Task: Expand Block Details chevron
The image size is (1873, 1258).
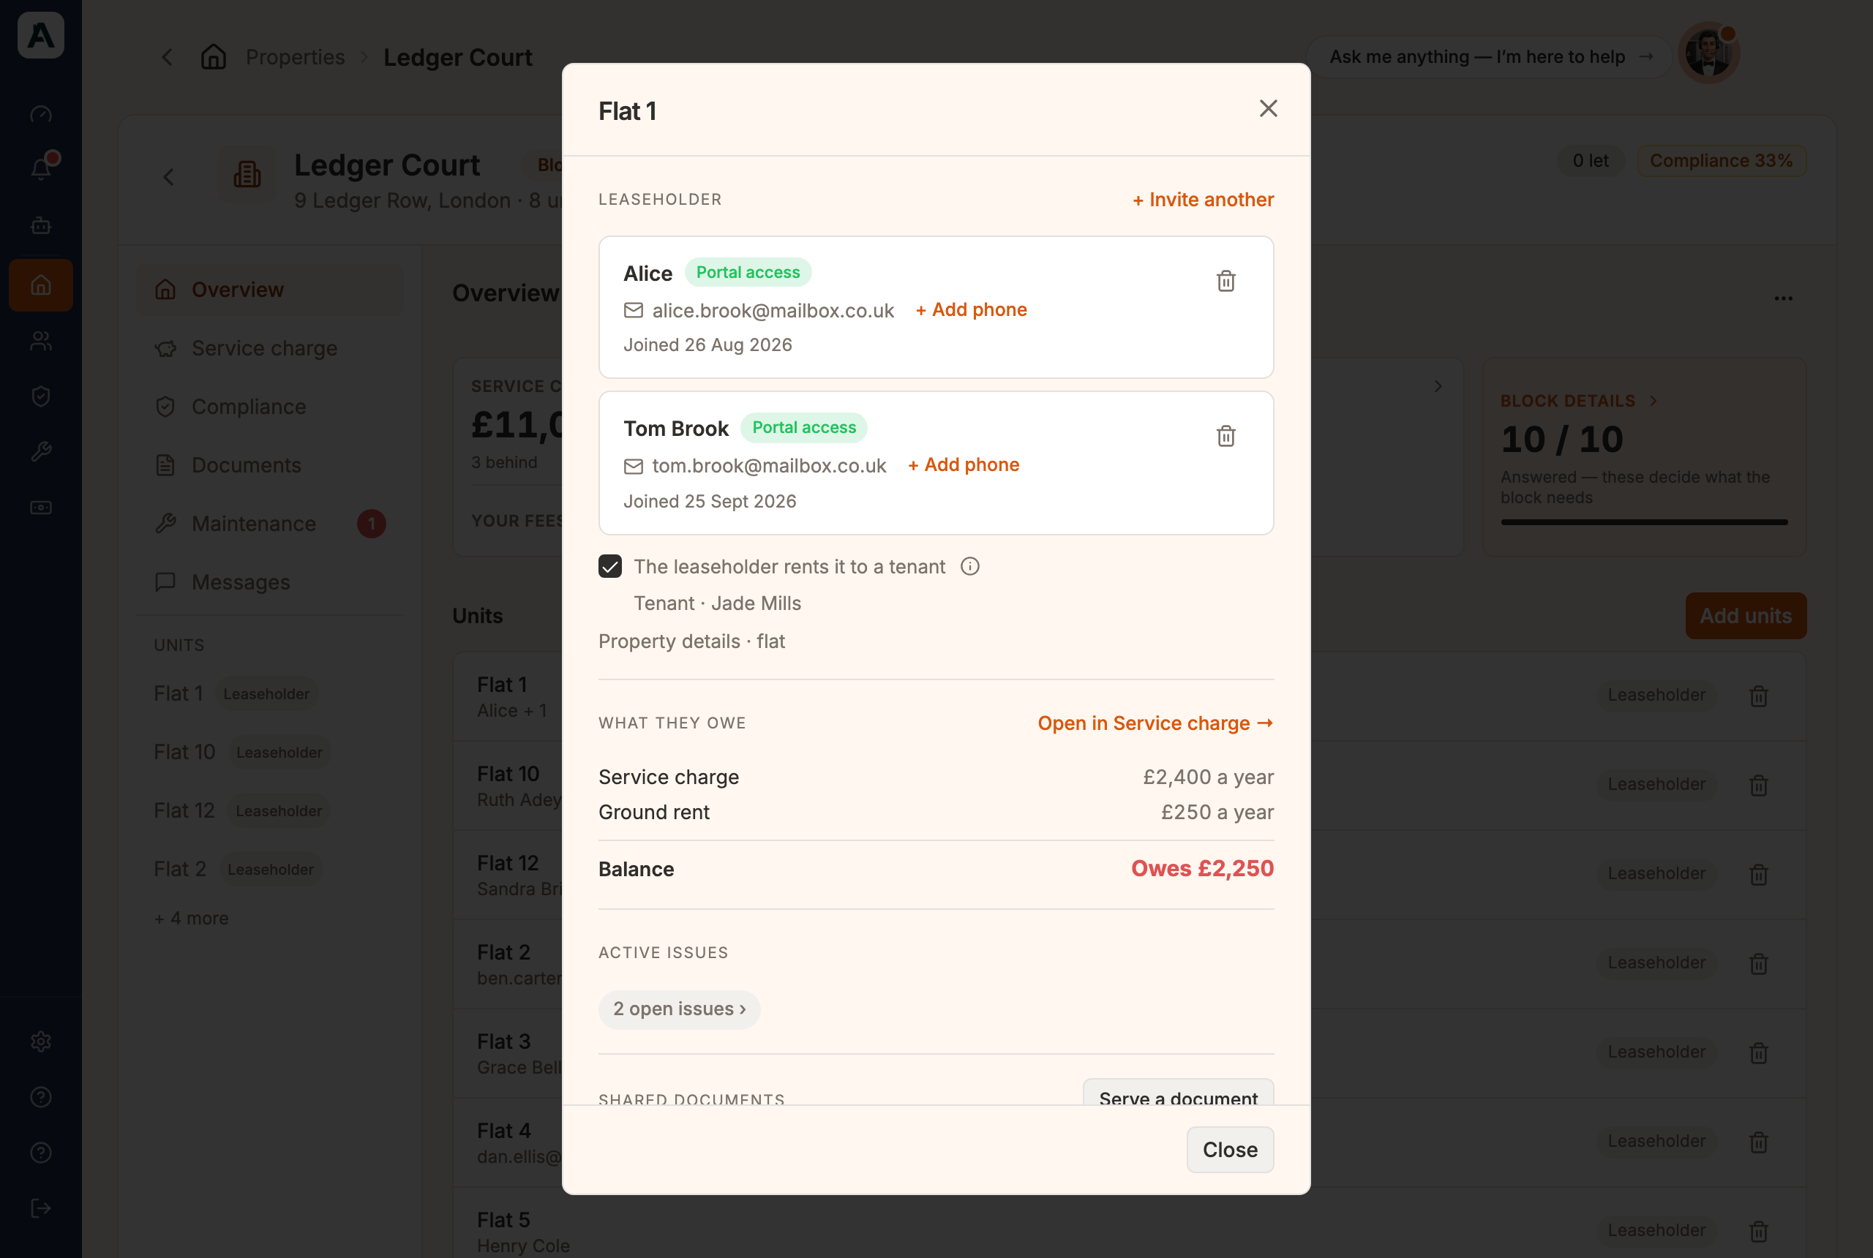Action: pos(1653,400)
